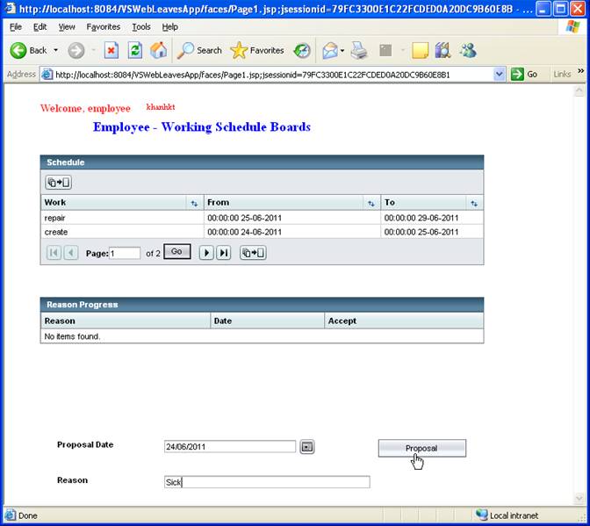590x526 pixels.
Task: Open the calendar date picker icon
Action: 307,447
